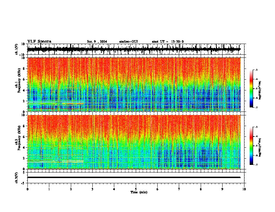The image size is (275, 212).
Task: Click the "2" kHz tick on ch.2 spectrogram
Action: 24,158
